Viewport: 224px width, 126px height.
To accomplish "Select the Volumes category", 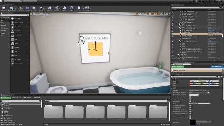I will pos(3,34).
